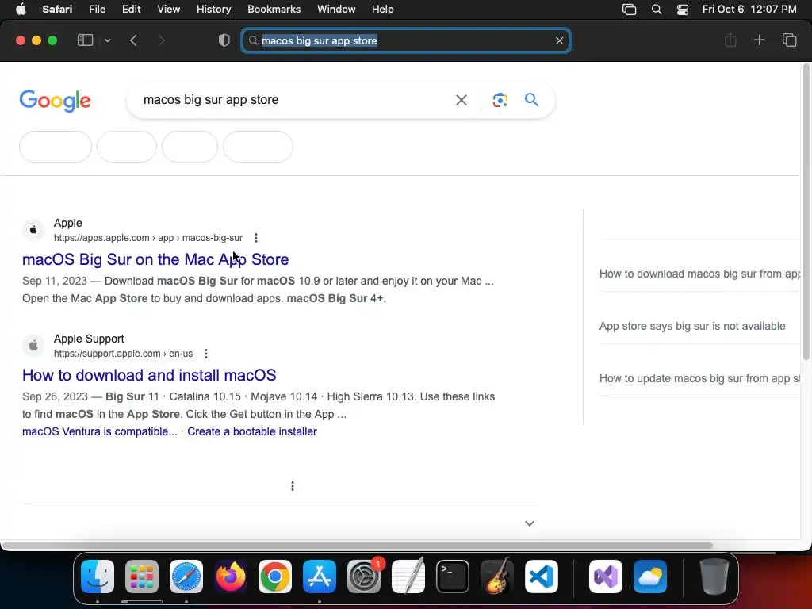Image resolution: width=812 pixels, height=609 pixels.
Task: Launch GarageBand from the Dock
Action: pos(497,576)
